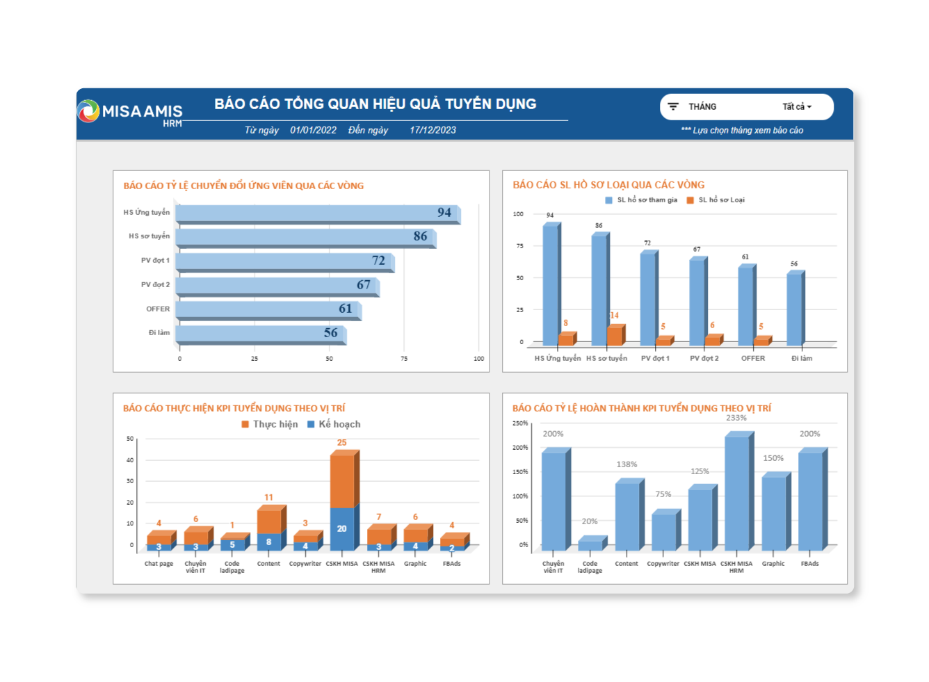Click the 'BÁO CÁO SL HỒ SƠ LOẠI QUA CÁC VÒNG' title
929x682 pixels.
click(608, 185)
